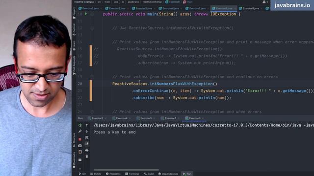Click onErrorContinue in line 21
The width and height of the screenshot is (314, 176).
[151, 91]
